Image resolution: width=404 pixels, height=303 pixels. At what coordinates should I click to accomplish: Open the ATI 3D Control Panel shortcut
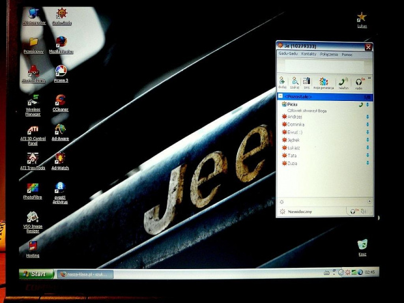33,136
